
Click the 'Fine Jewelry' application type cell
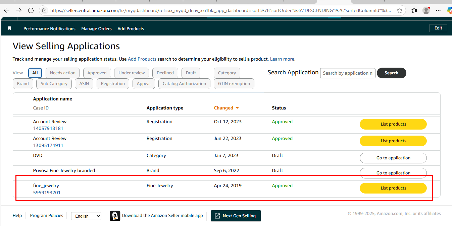pos(160,186)
